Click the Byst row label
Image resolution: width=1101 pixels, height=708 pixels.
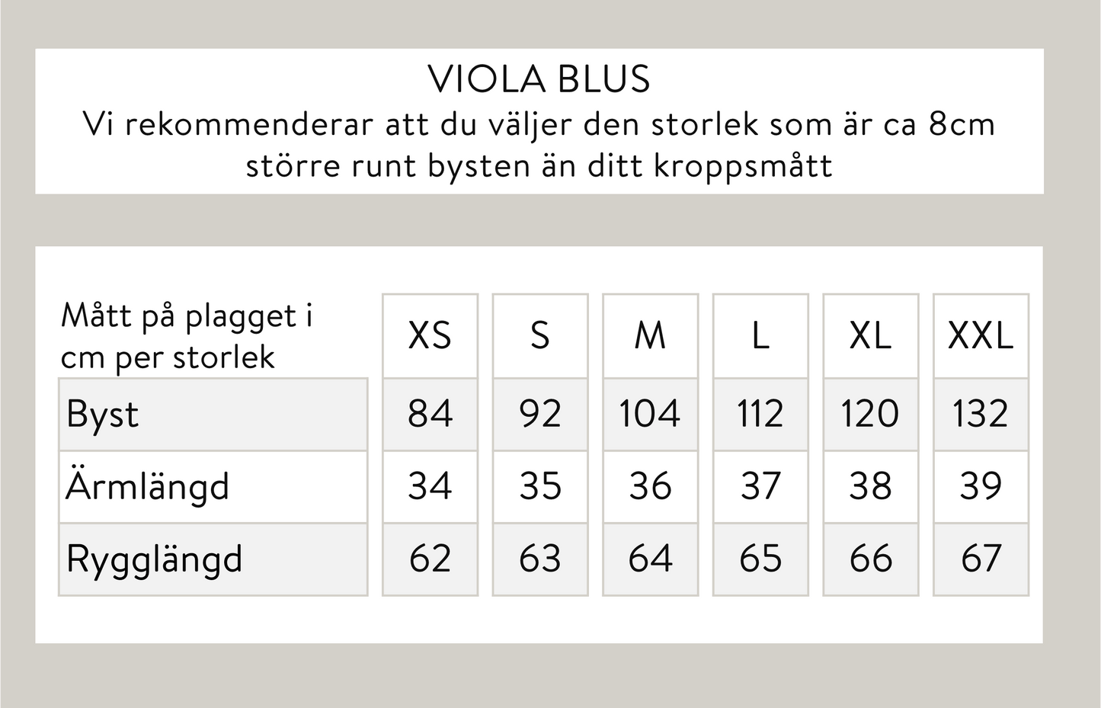103,415
